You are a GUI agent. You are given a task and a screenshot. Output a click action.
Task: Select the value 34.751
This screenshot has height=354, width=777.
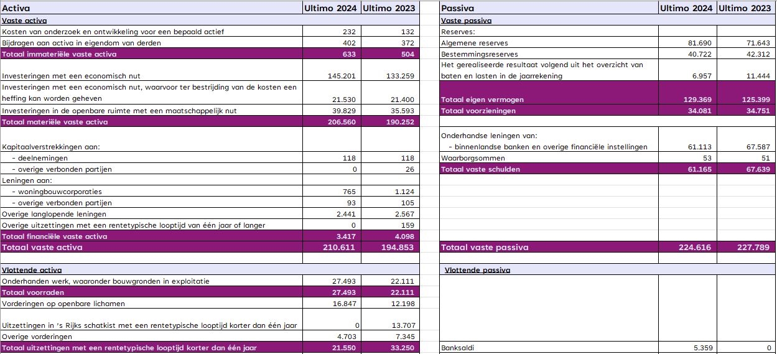758,111
